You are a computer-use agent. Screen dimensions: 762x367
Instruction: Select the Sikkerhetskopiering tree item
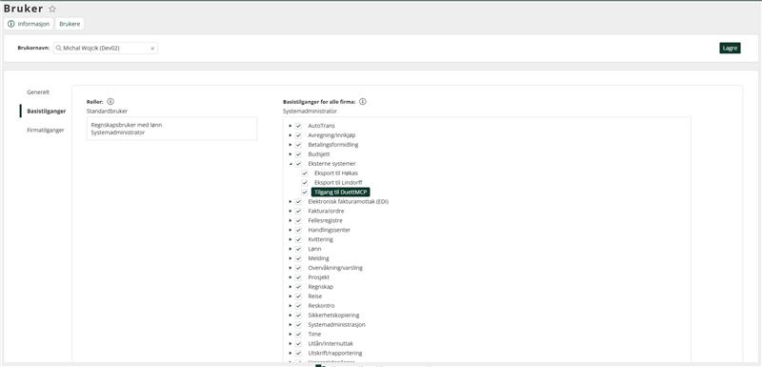point(333,315)
